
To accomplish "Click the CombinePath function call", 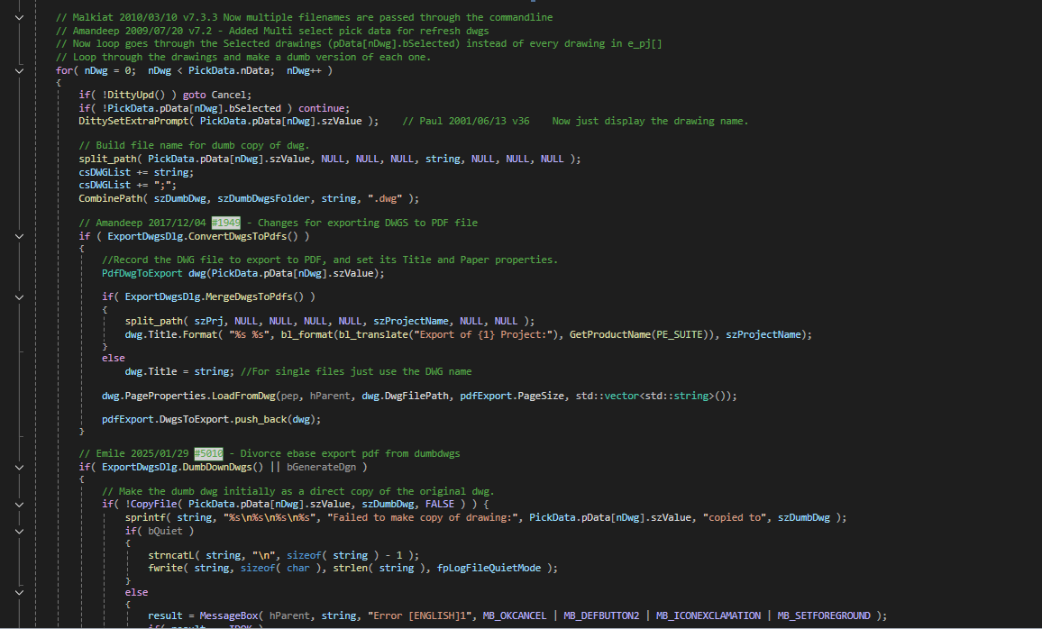I will click(110, 198).
